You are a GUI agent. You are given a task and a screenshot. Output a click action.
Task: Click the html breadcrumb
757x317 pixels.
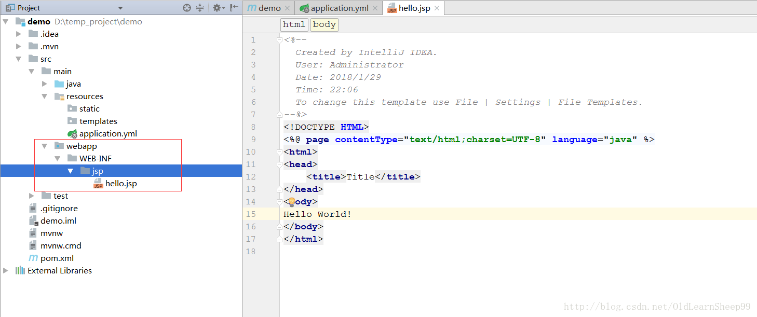pyautogui.click(x=294, y=24)
